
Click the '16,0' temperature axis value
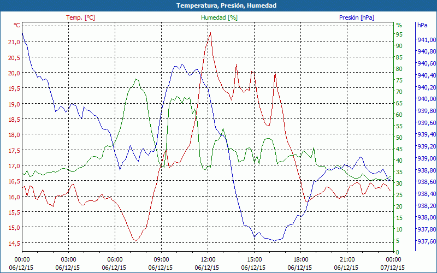point(15,197)
